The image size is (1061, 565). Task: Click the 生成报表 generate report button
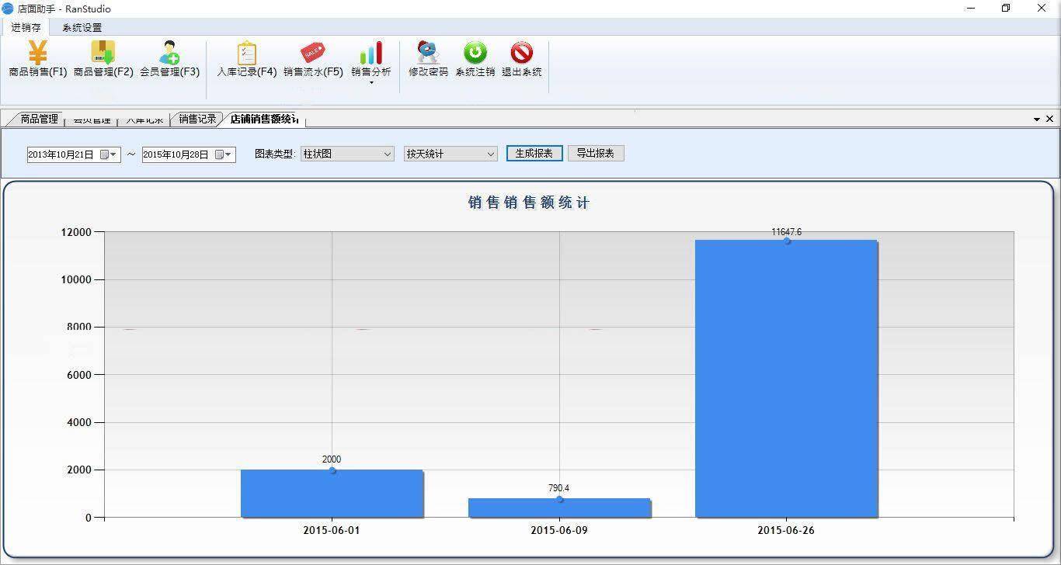534,154
